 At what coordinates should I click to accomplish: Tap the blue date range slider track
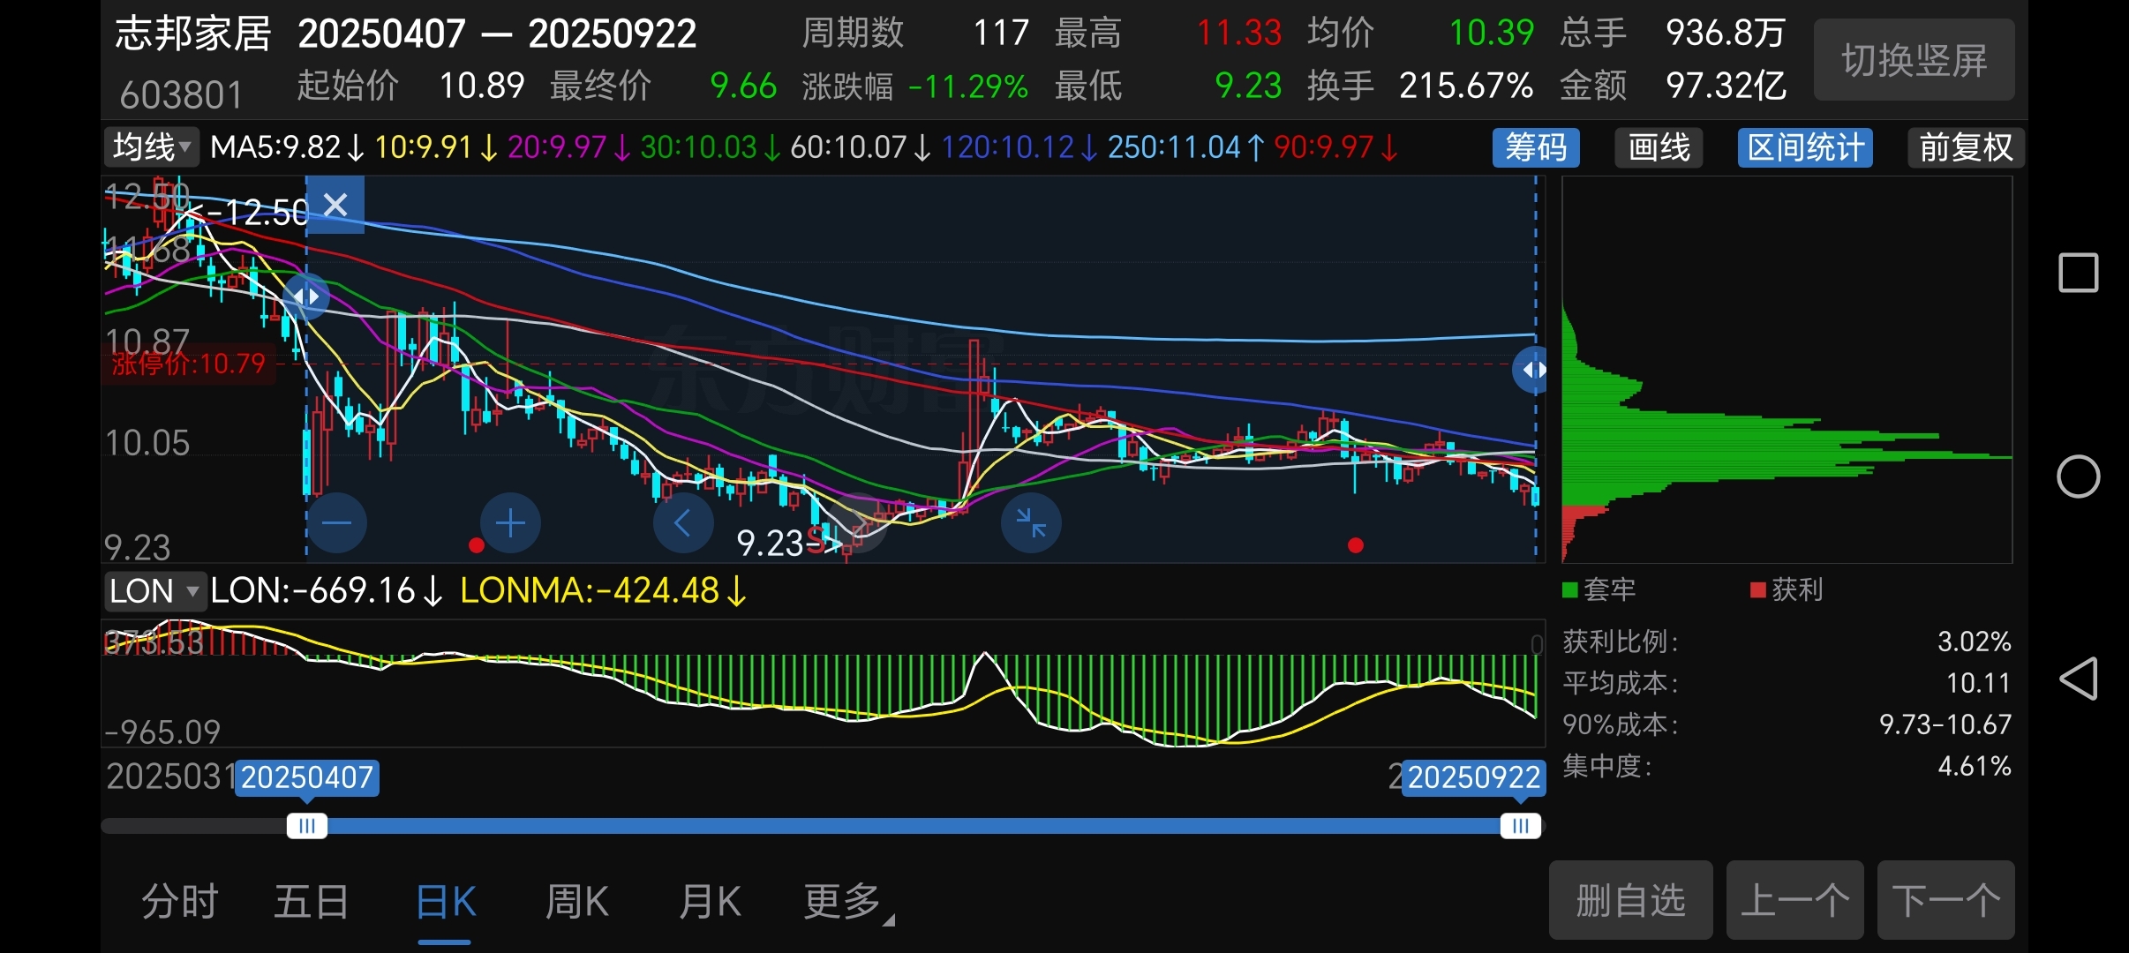click(x=914, y=826)
